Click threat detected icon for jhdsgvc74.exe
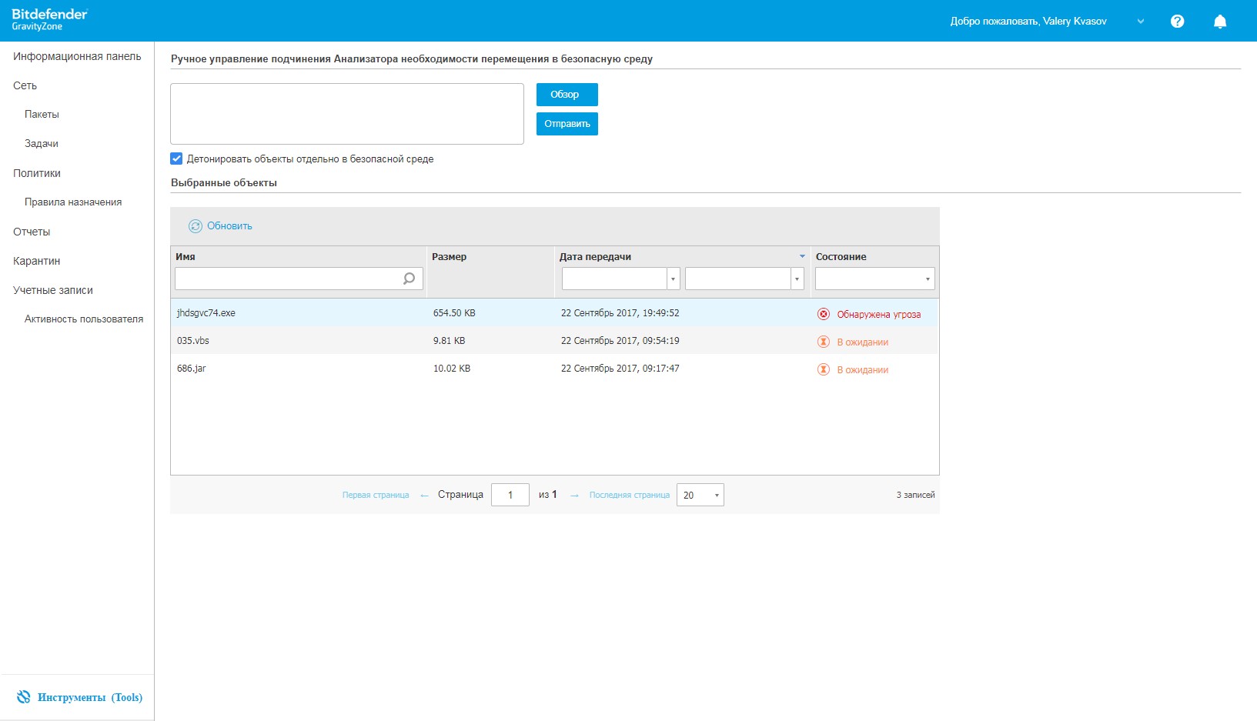 (x=824, y=314)
